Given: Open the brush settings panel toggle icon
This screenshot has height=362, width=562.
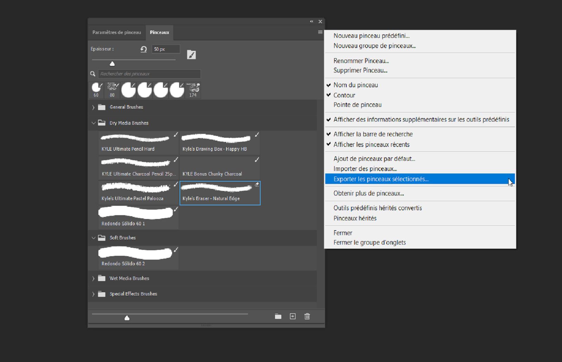Looking at the screenshot, I should (191, 55).
